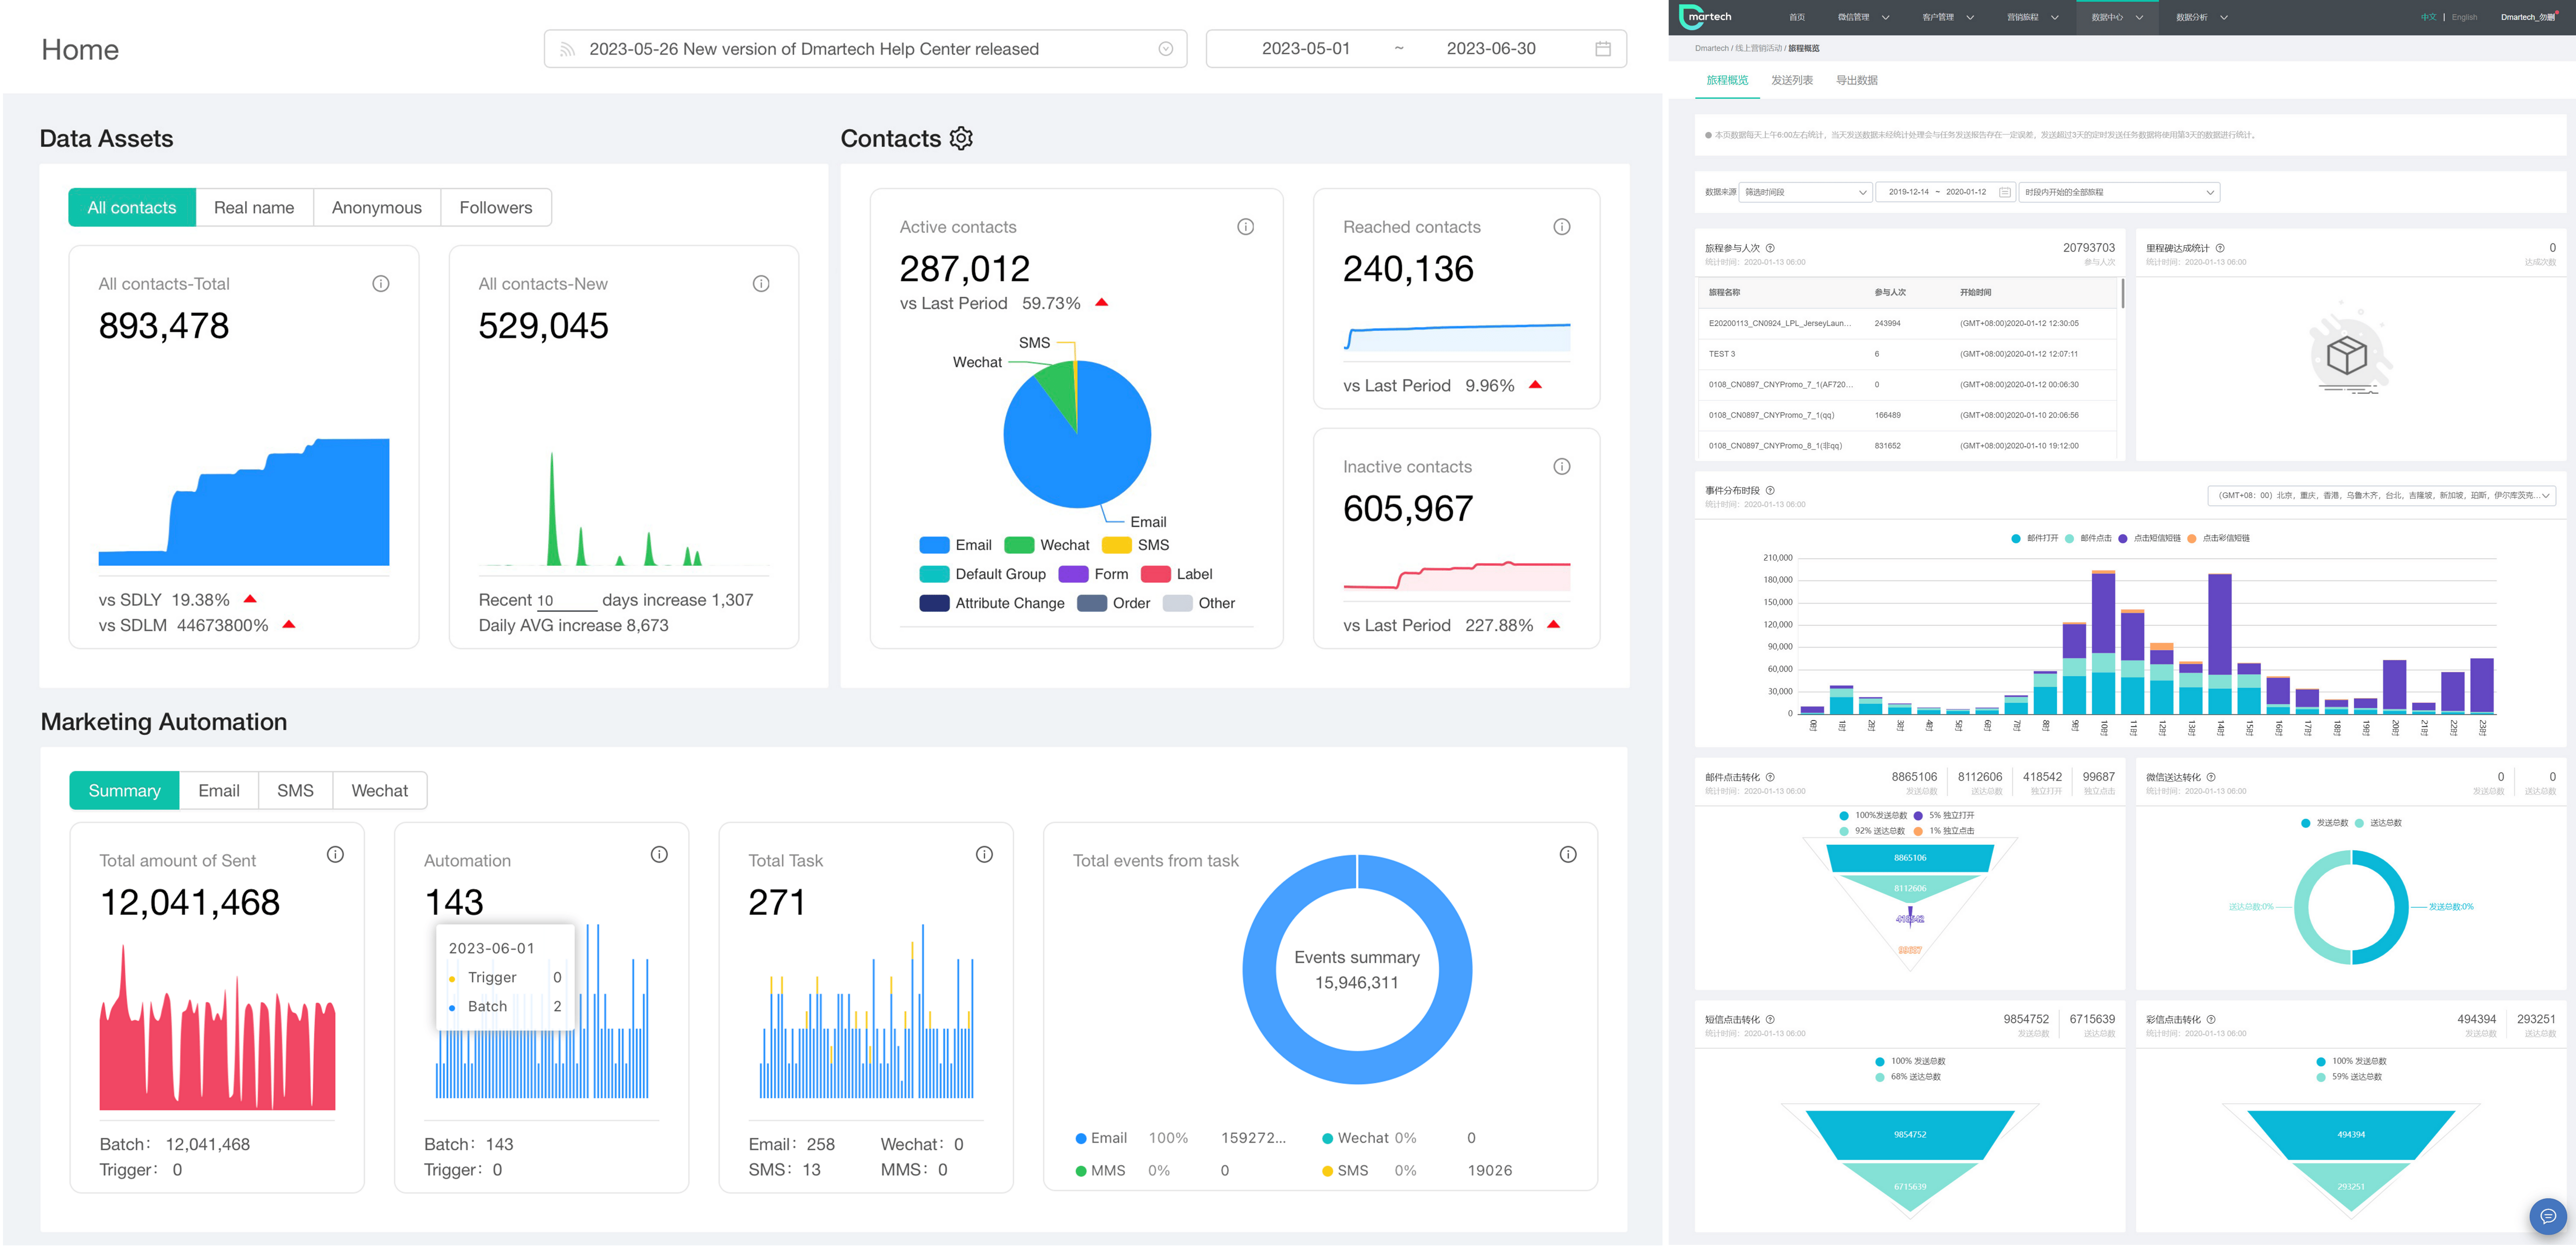The width and height of the screenshot is (2576, 1247).
Task: Show info for Inactive contacts card
Action: point(1562,467)
